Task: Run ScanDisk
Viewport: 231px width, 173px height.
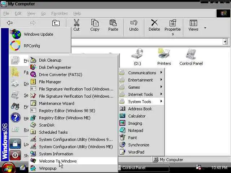Action: [x=74, y=125]
